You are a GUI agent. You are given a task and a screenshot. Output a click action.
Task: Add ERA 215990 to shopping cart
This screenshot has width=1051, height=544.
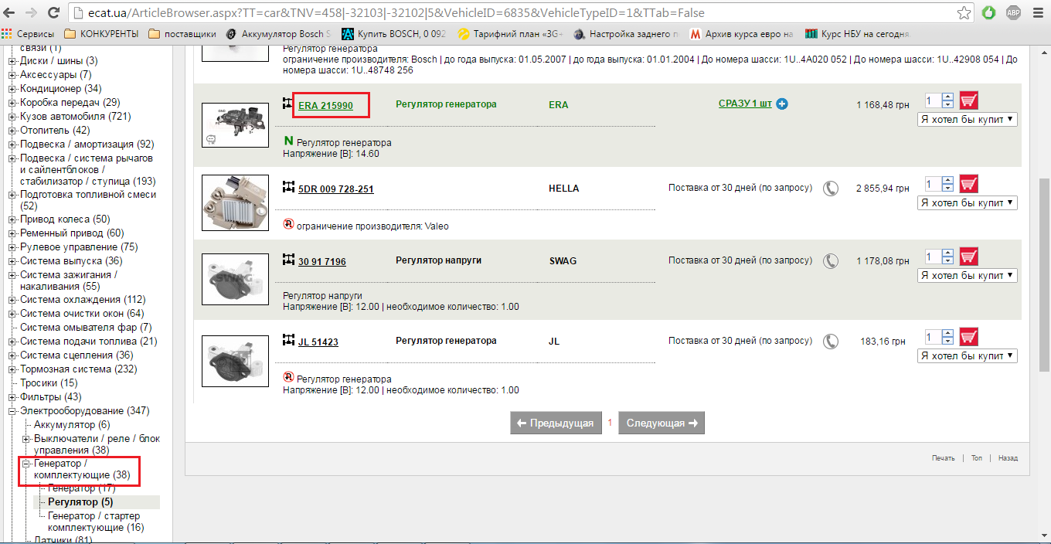(x=968, y=101)
